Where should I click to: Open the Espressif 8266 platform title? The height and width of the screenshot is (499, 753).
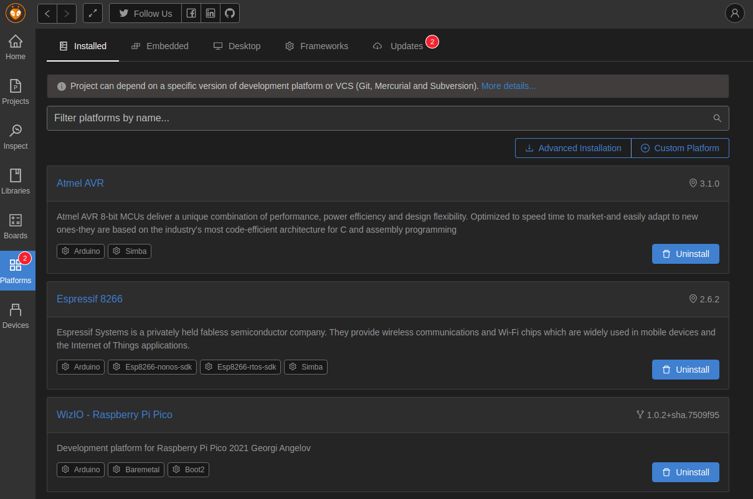click(90, 299)
